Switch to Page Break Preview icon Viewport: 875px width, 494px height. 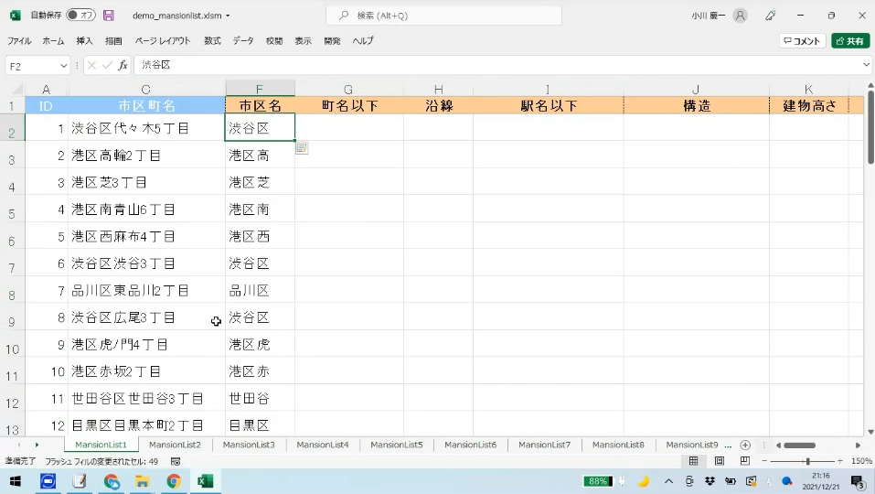click(x=745, y=461)
